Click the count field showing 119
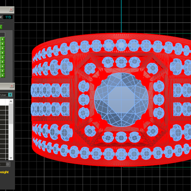 click(8, 17)
